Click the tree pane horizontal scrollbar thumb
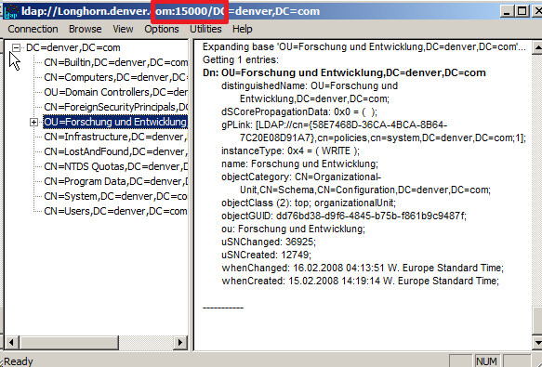 (x=69, y=343)
